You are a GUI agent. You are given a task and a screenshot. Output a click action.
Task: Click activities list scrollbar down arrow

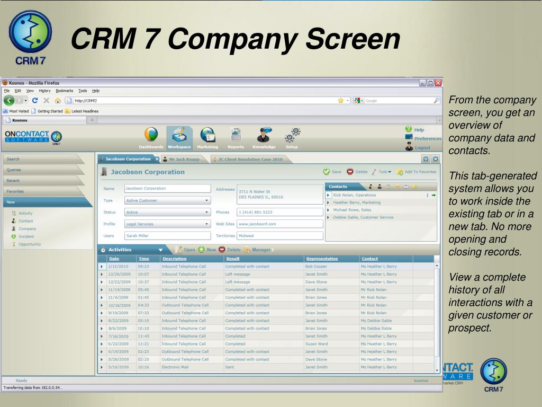pos(437,370)
